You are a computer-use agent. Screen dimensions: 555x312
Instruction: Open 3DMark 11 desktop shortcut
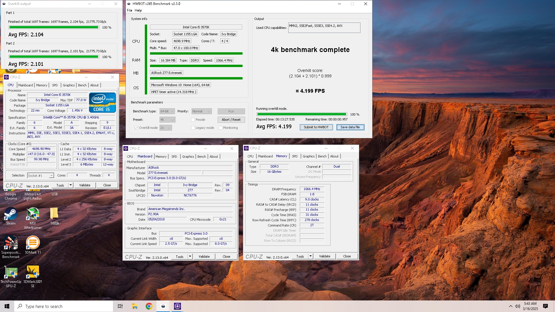tap(33, 245)
